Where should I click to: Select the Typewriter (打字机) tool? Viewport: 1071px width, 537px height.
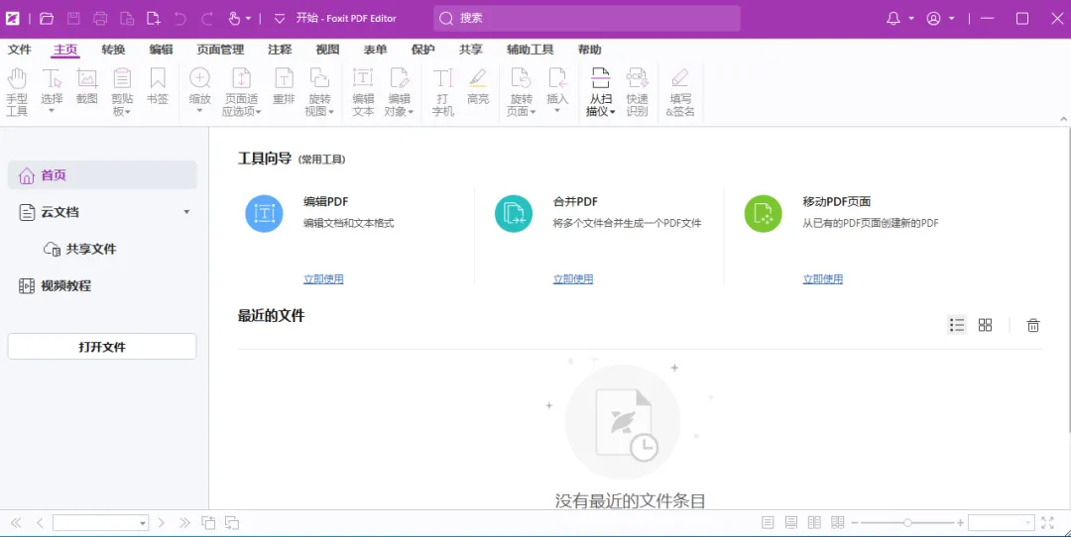point(442,91)
